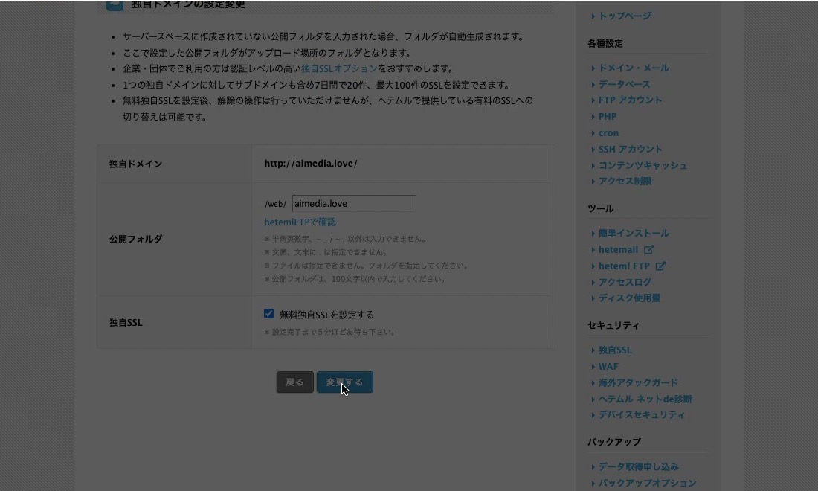Open データベース settings

tap(624, 84)
